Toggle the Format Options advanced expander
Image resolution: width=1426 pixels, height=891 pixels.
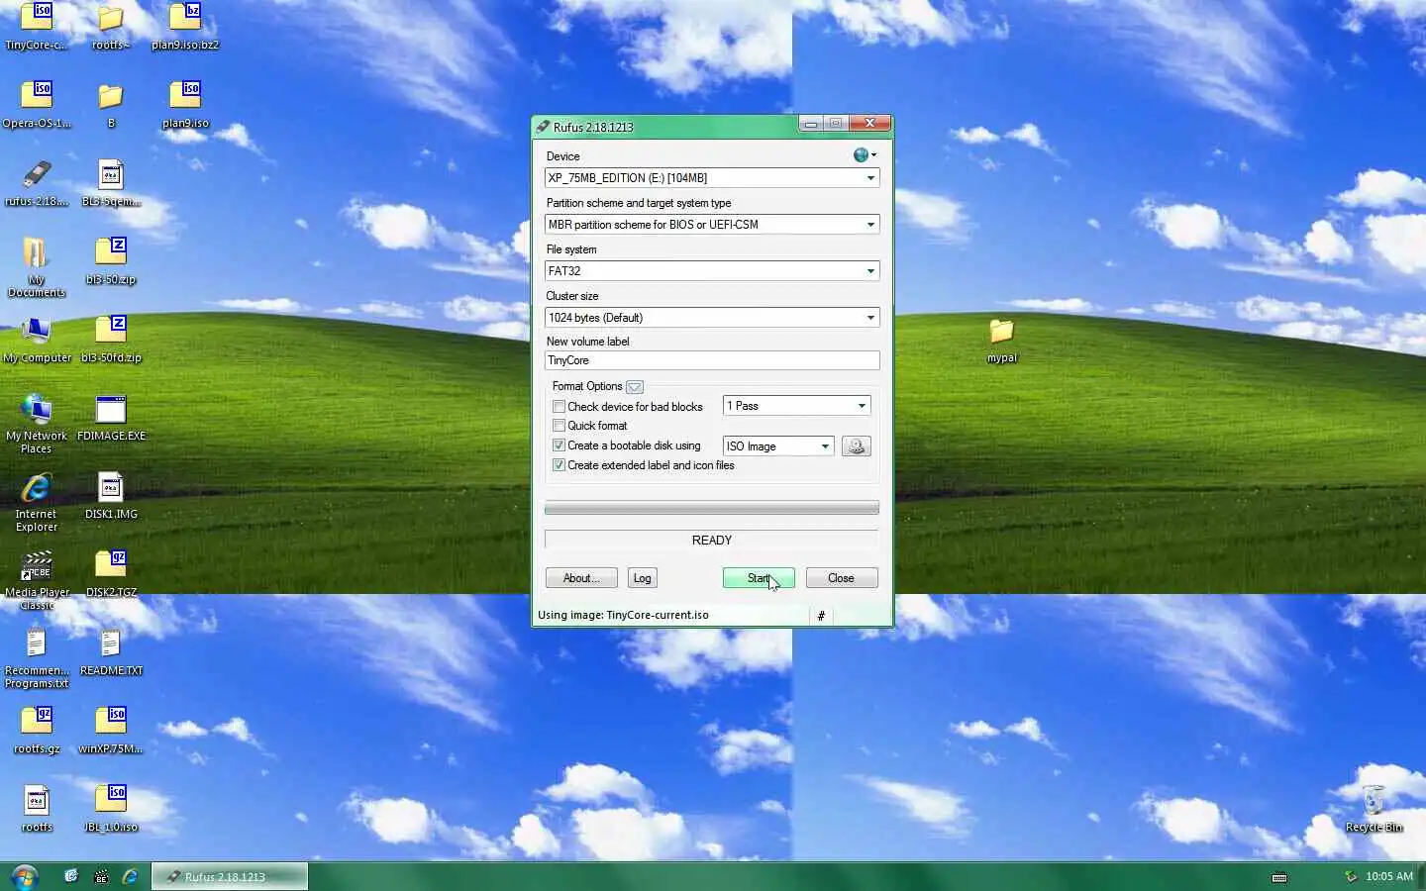pos(635,387)
